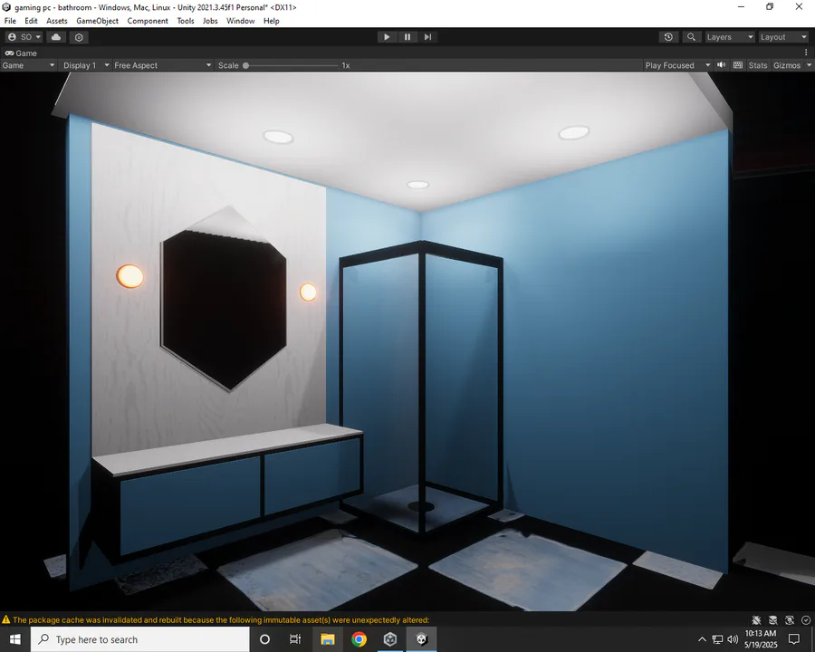Open the File menu
The height and width of the screenshot is (652, 815).
coord(10,21)
